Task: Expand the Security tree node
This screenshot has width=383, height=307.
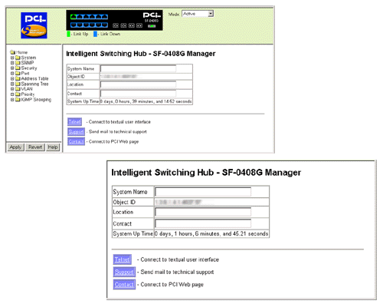Action: [x=12, y=68]
